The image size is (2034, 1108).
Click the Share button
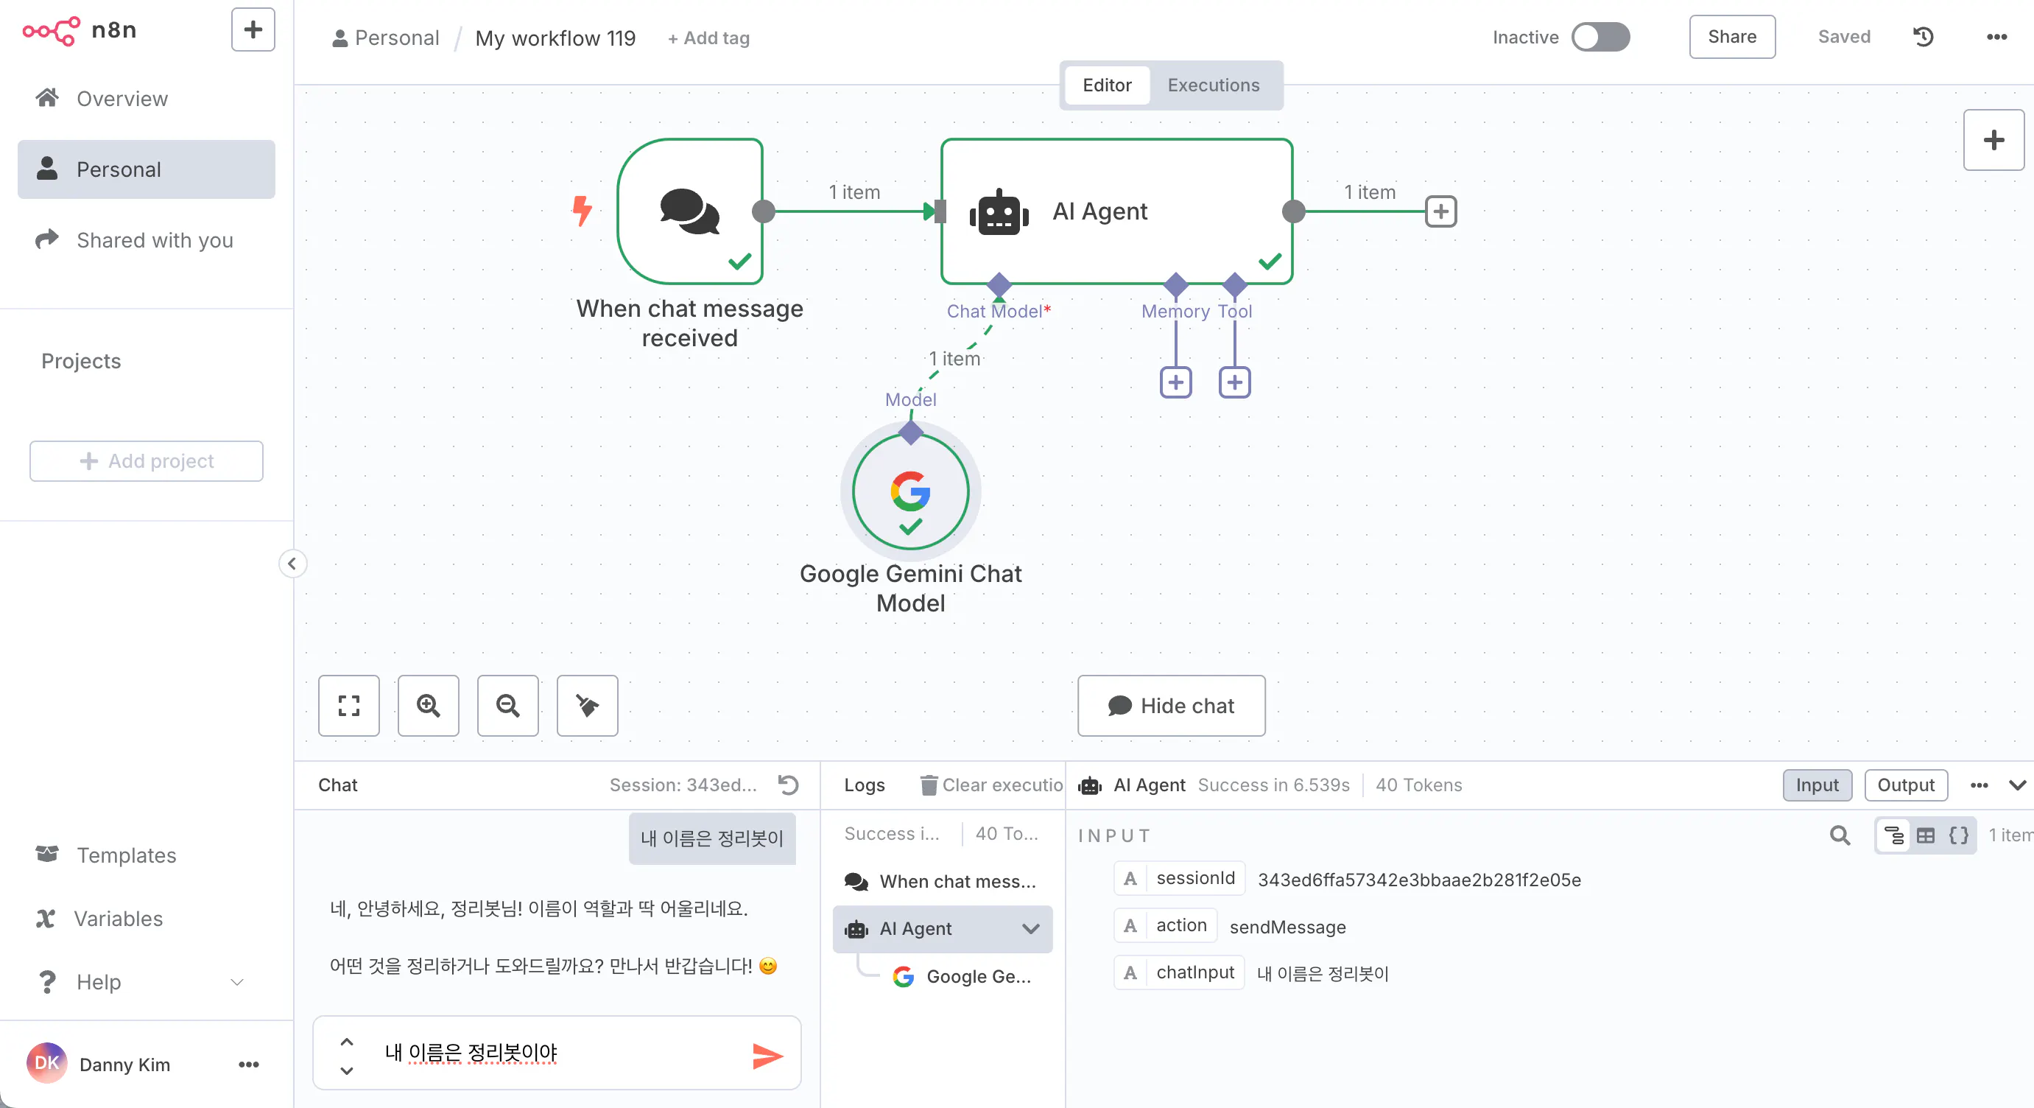[1731, 36]
